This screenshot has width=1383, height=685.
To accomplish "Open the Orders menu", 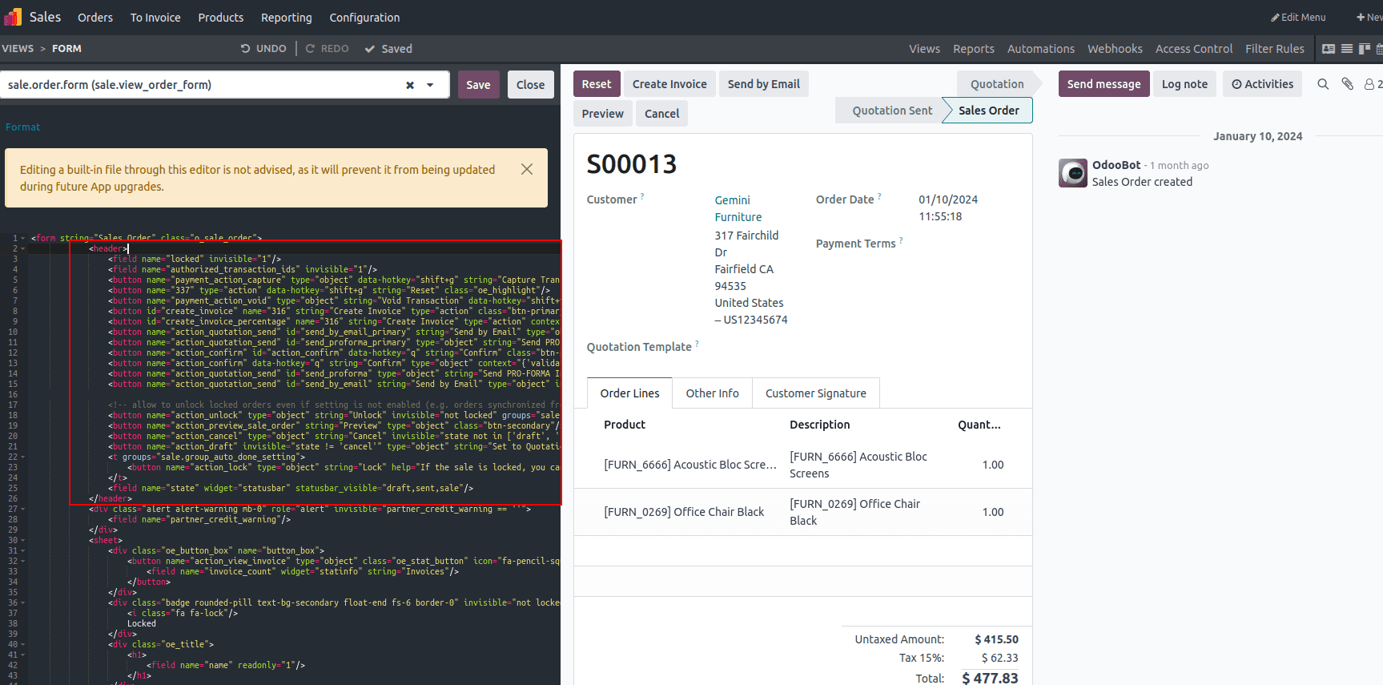I will [95, 18].
